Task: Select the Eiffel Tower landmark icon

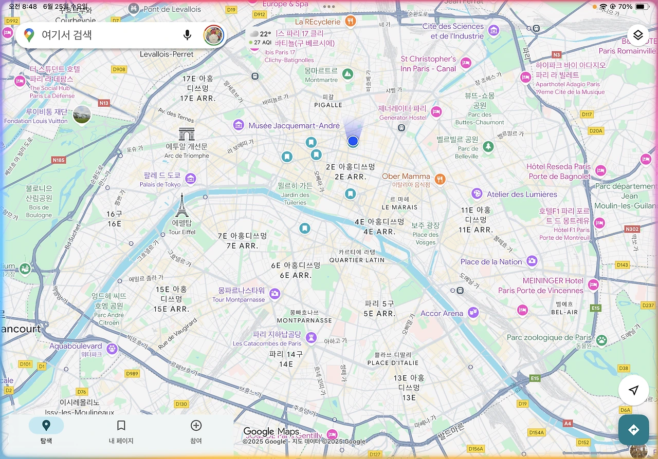Action: [x=181, y=205]
